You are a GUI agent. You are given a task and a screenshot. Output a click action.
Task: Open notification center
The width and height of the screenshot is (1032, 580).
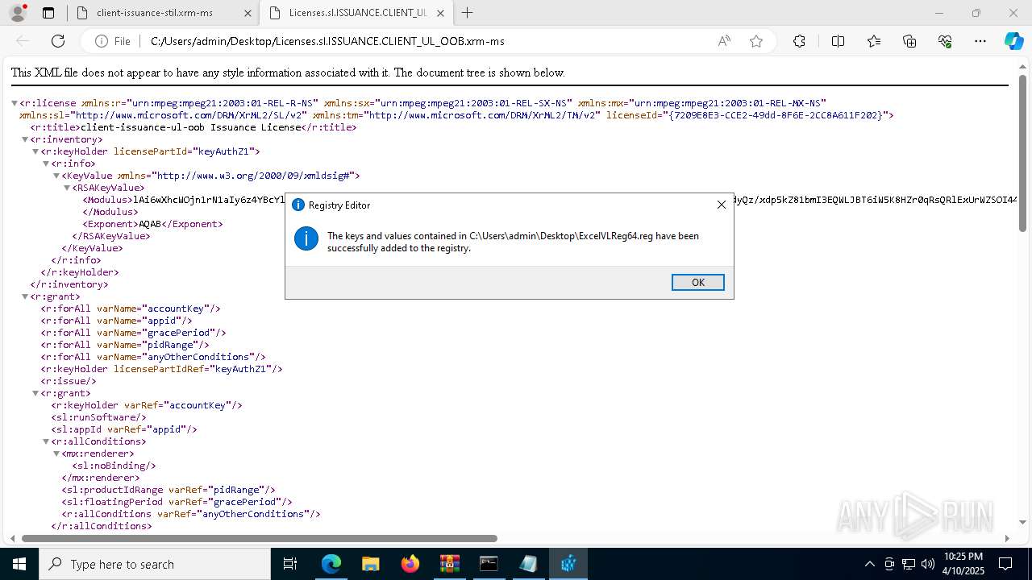pos(1005,564)
